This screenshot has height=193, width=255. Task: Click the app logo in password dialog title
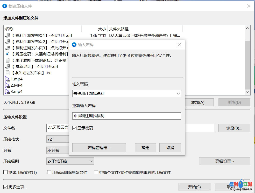pyautogui.click(x=74, y=45)
